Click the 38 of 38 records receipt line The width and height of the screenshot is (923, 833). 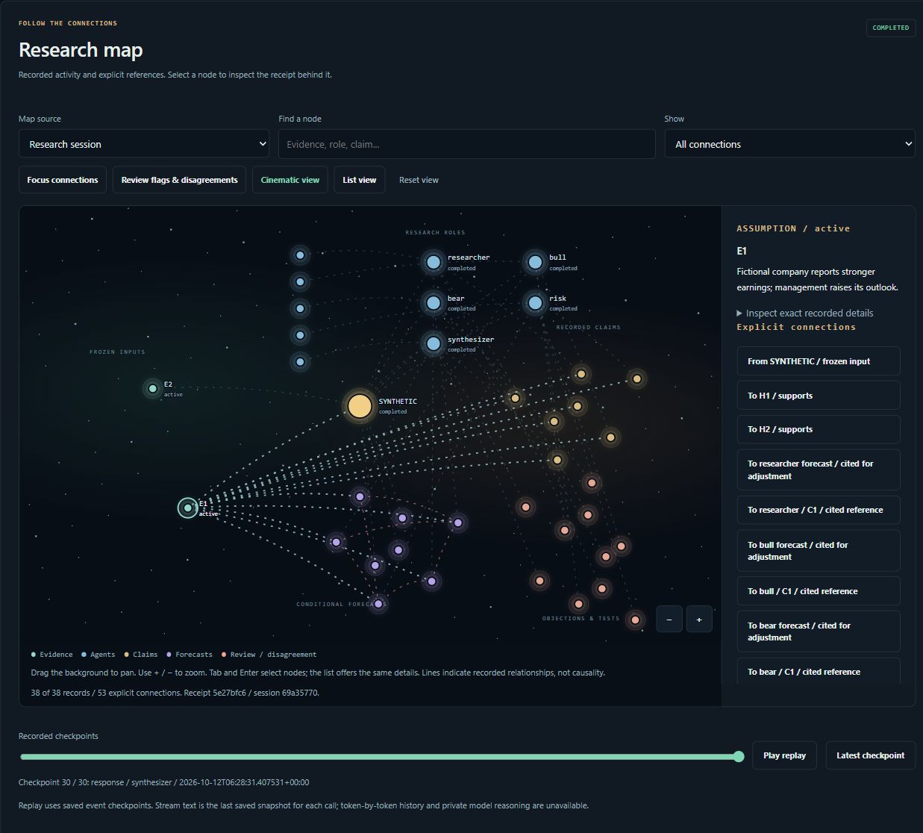click(175, 693)
